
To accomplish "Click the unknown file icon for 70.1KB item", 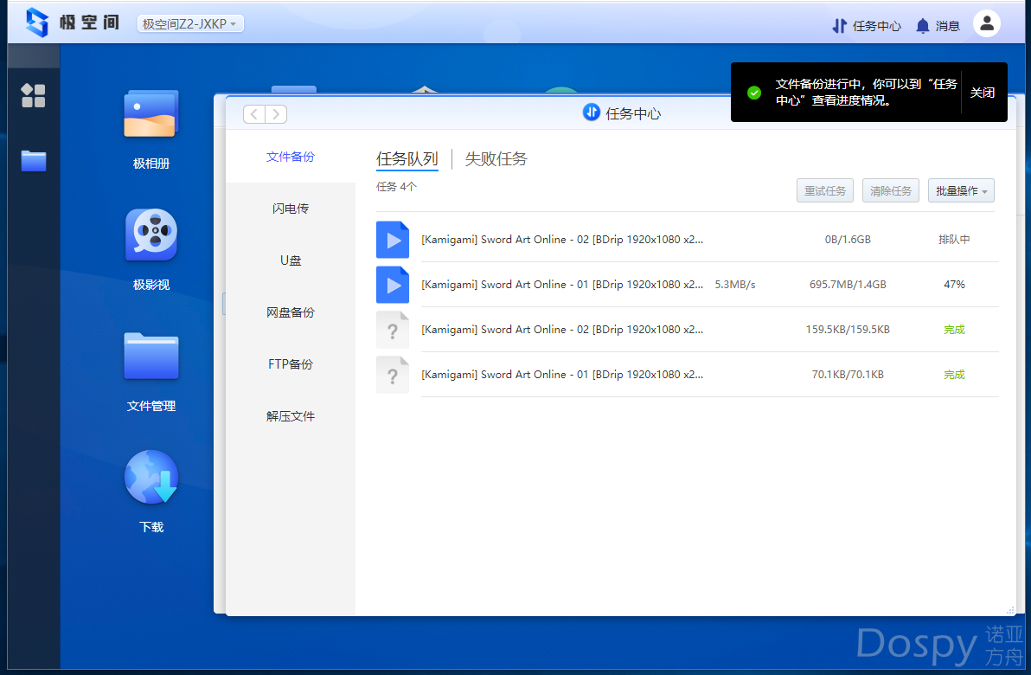I will click(393, 375).
